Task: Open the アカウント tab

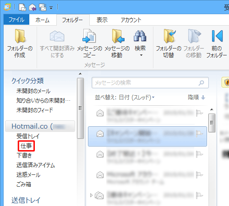Action: 131,20
